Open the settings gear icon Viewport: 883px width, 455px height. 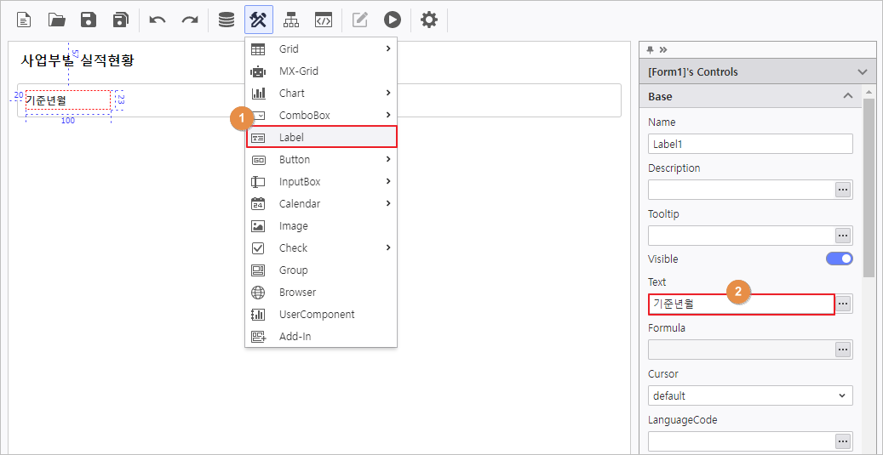[429, 20]
